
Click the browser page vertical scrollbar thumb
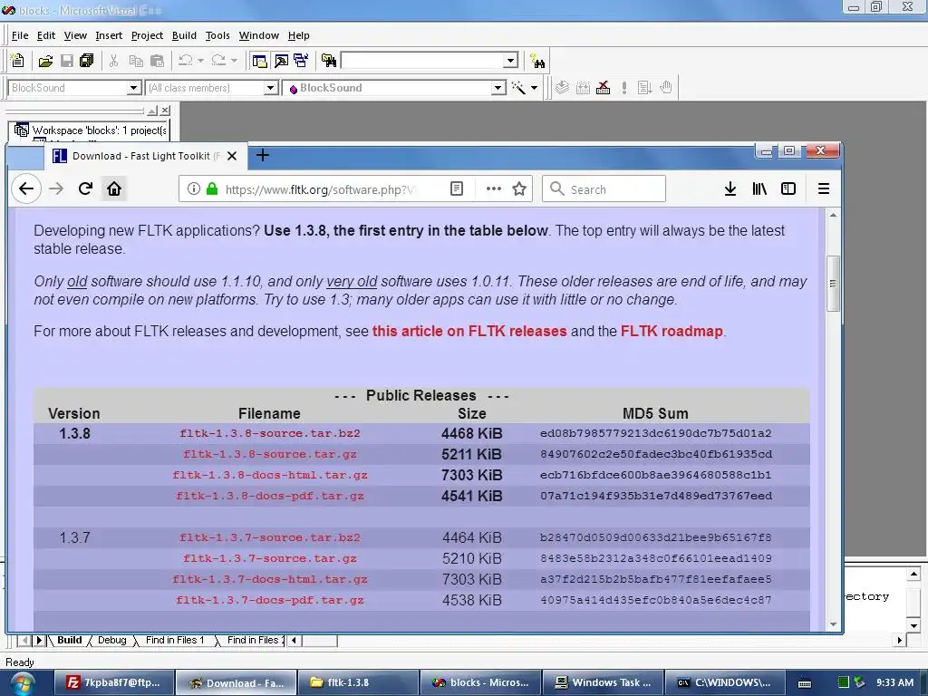[833, 283]
